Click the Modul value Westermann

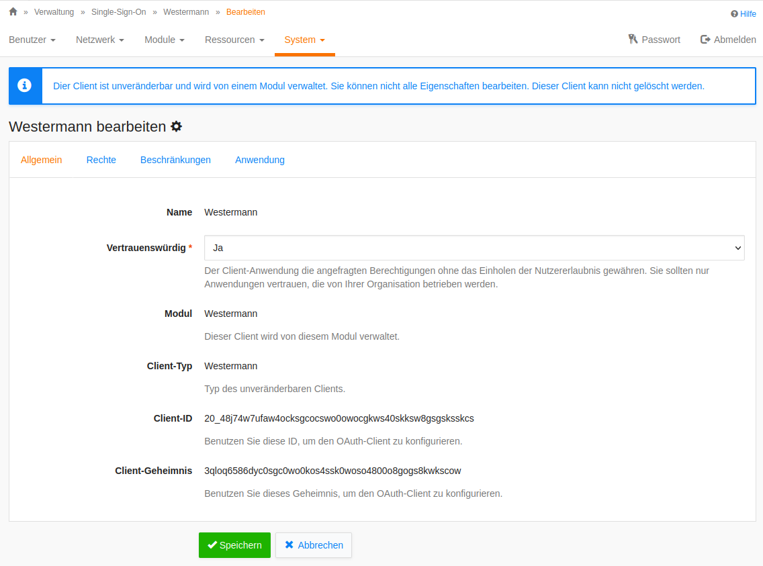(230, 314)
